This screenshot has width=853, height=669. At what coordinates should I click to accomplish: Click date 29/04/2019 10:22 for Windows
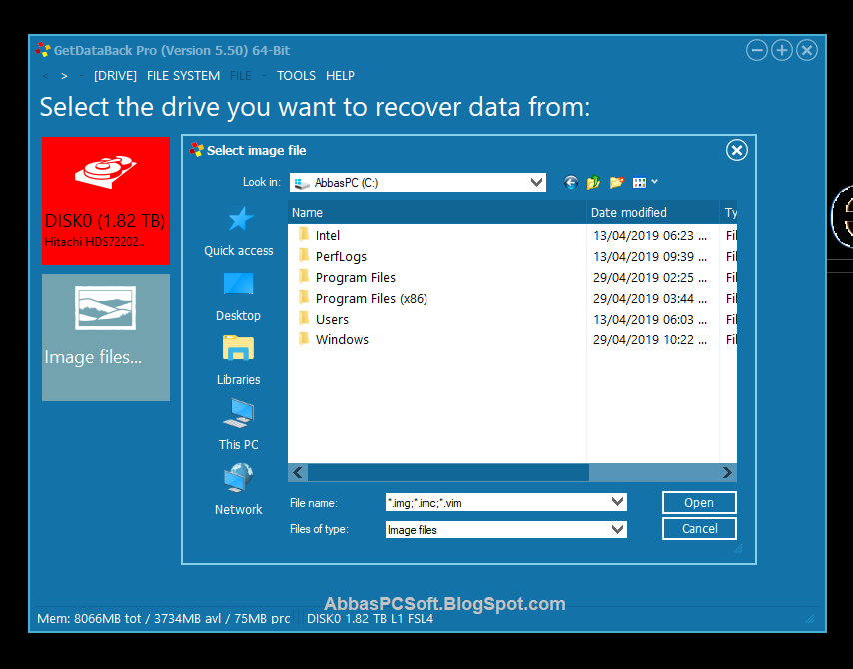pyautogui.click(x=650, y=339)
